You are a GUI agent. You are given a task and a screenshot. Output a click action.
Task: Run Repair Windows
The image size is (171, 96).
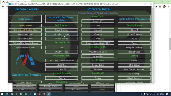25,34
